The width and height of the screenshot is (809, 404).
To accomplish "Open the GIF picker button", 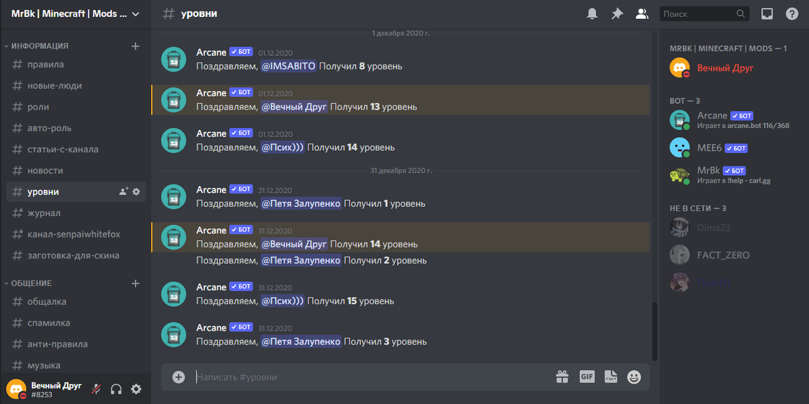I will pos(587,377).
